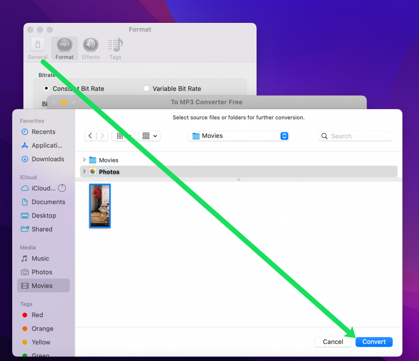The image size is (419, 361).
Task: Collapse the Movies folder row
Action: point(84,160)
